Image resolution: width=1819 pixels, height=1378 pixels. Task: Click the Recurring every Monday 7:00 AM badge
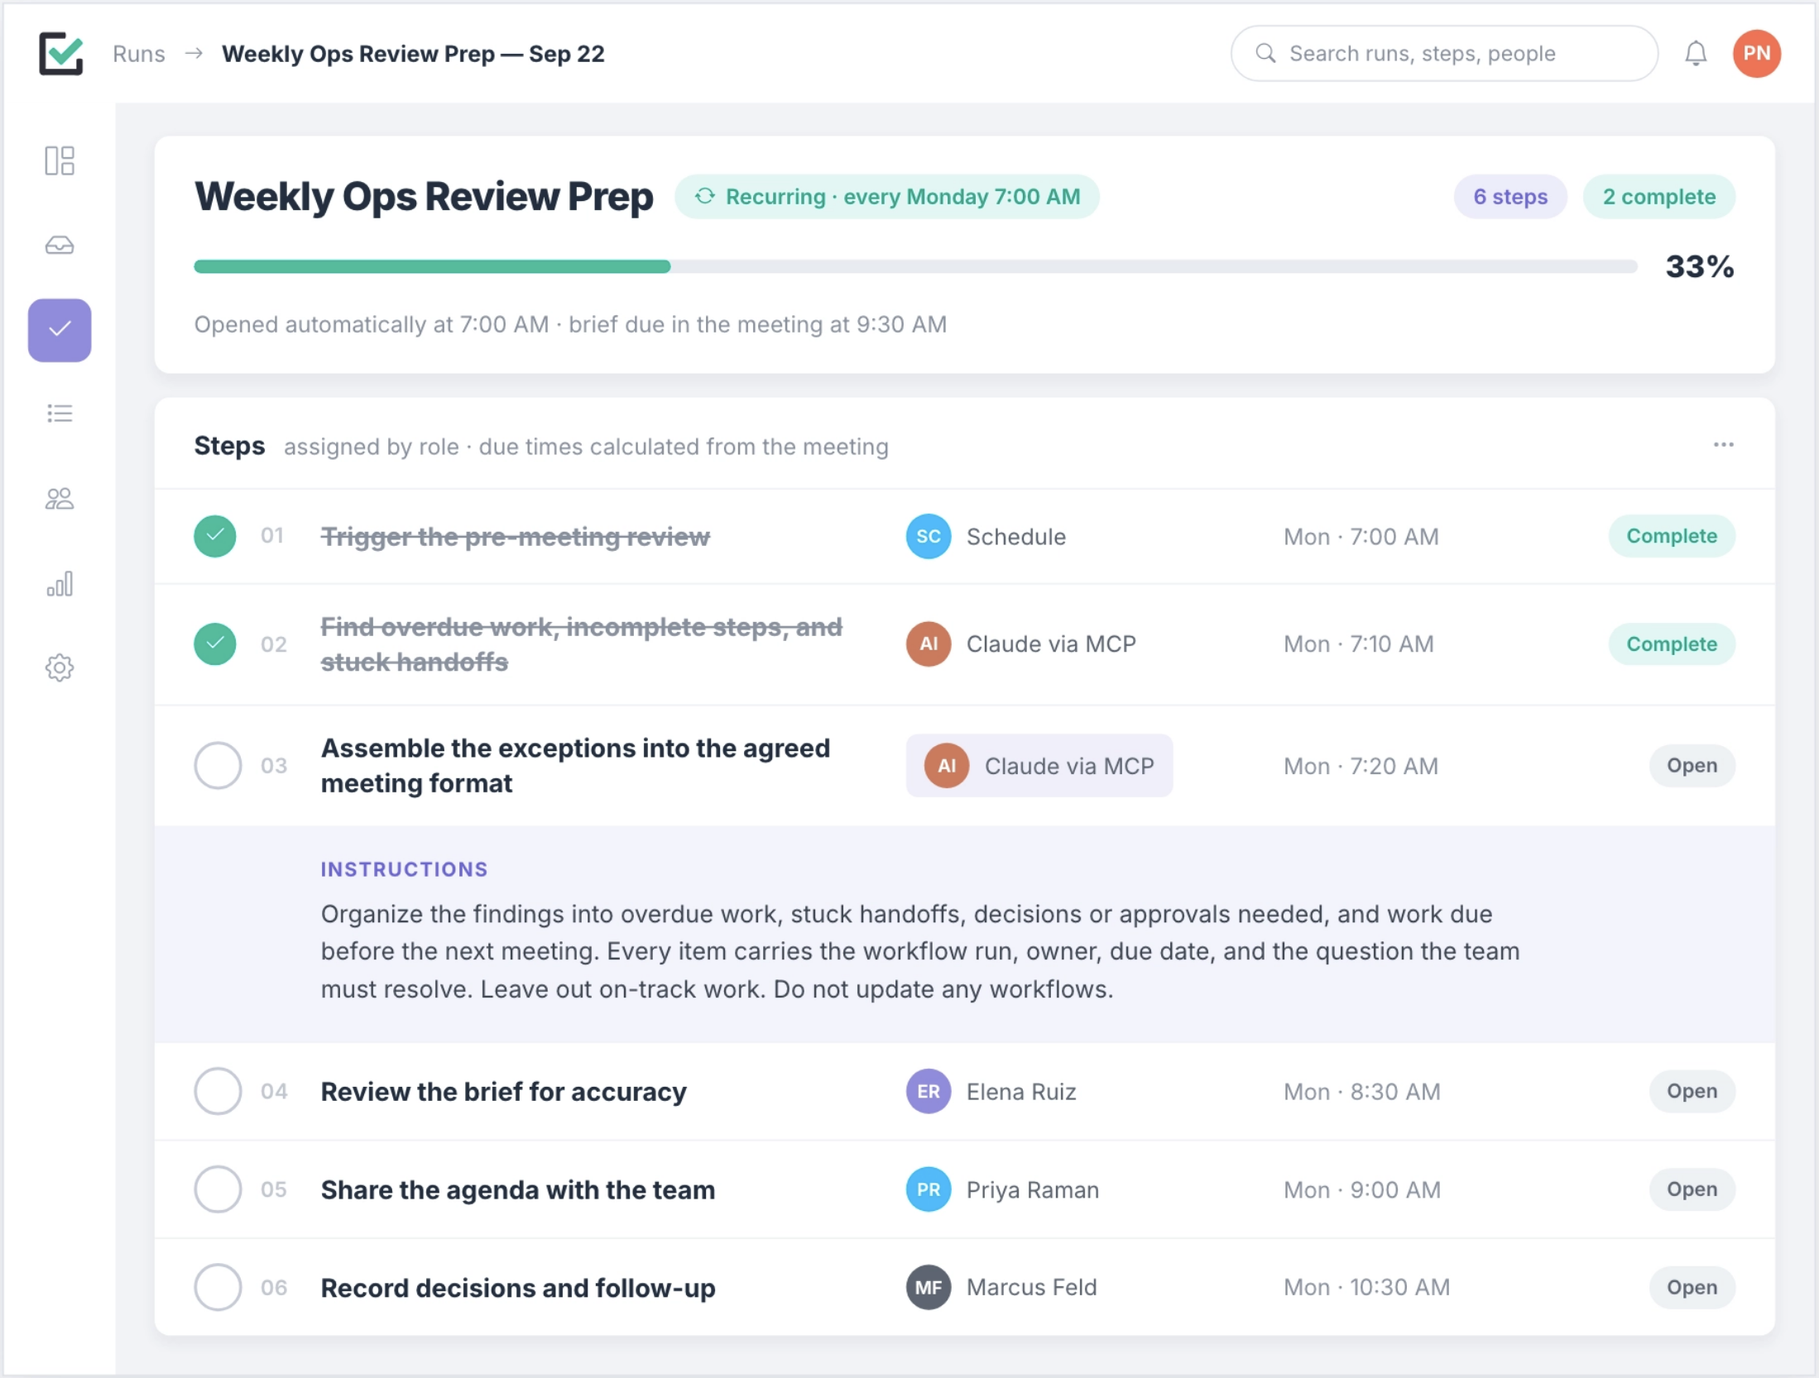tap(886, 196)
